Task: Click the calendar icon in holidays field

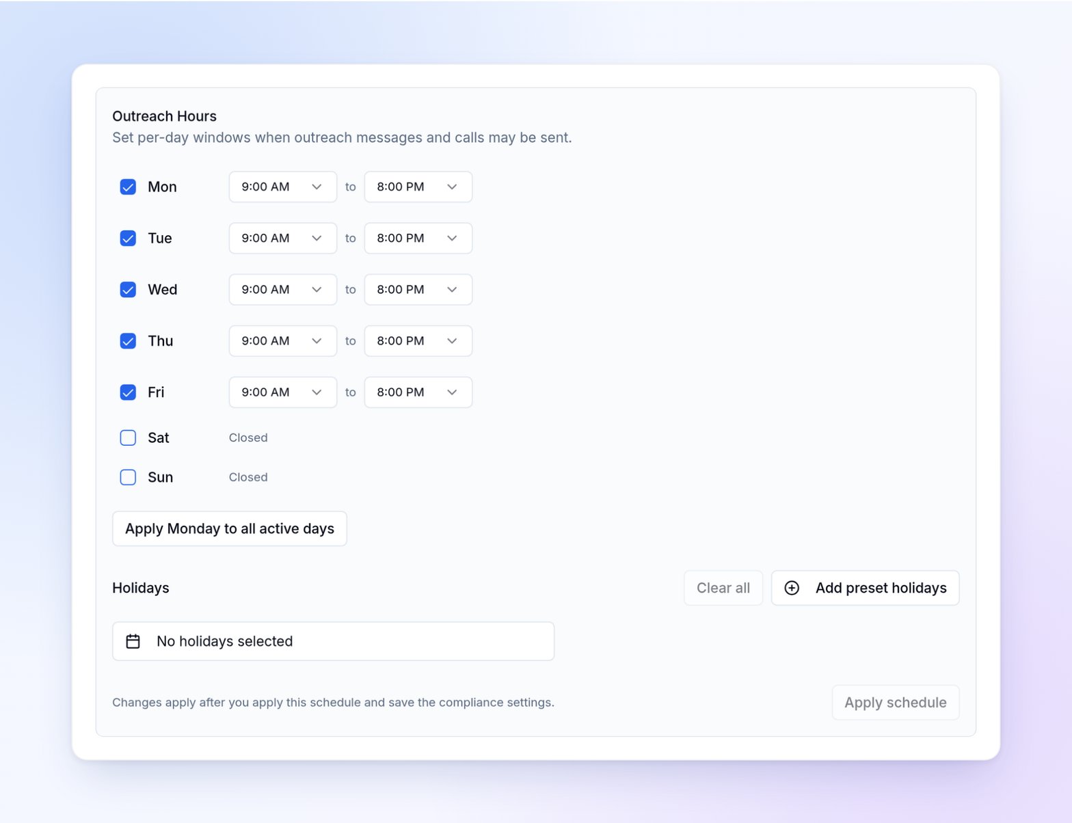Action: [133, 641]
